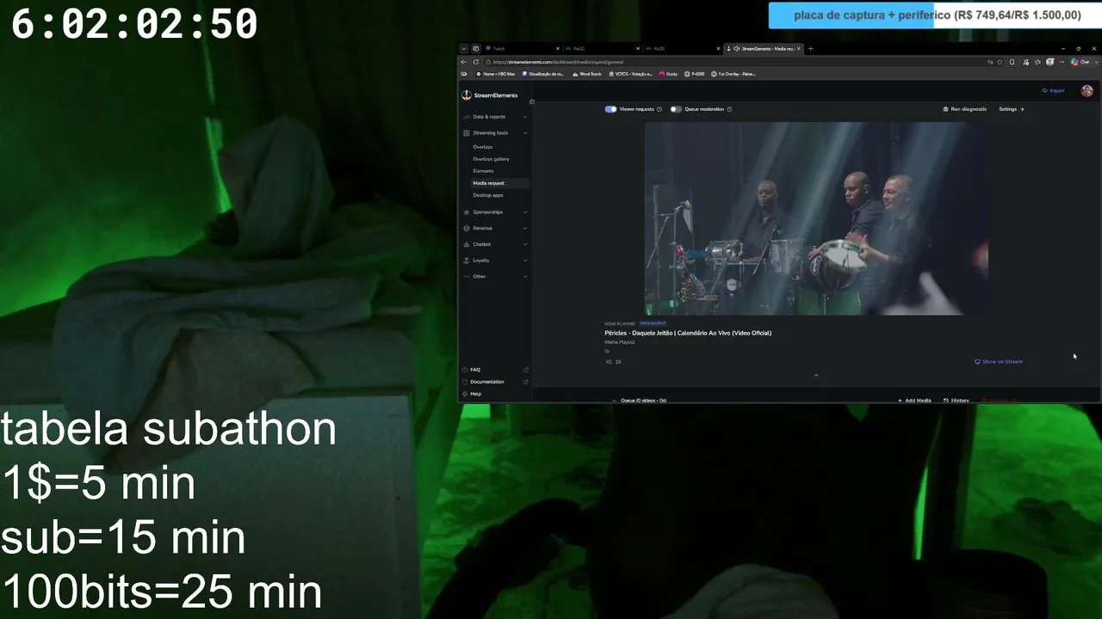Run diagnostic for media request
1102x619 pixels.
point(965,109)
